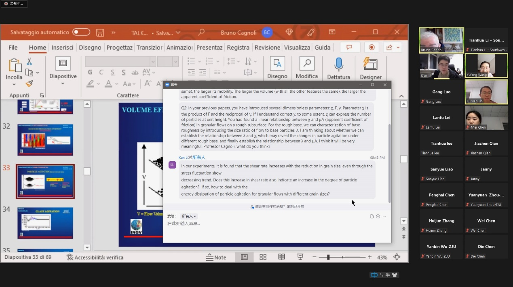Toggle the Salvataggio automatico switch
The height and width of the screenshot is (287, 513).
[81, 32]
